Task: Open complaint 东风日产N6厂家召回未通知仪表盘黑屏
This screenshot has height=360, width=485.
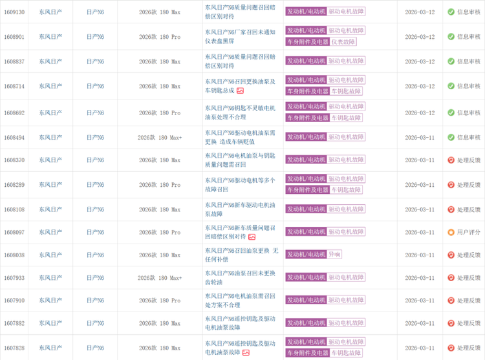Action: coord(240,37)
